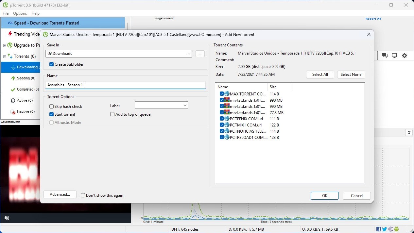The height and width of the screenshot is (233, 414).
Task: Click the Facebook icon in the status bar
Action: 379,229
